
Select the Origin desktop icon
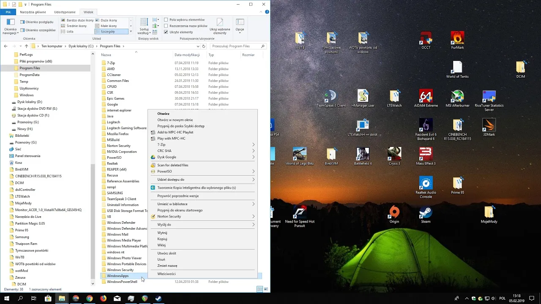[394, 212]
